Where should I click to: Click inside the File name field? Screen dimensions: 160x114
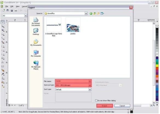(x=72, y=81)
